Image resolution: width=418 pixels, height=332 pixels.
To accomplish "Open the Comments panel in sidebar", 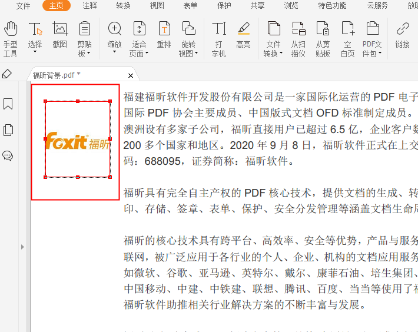I will pyautogui.click(x=8, y=156).
